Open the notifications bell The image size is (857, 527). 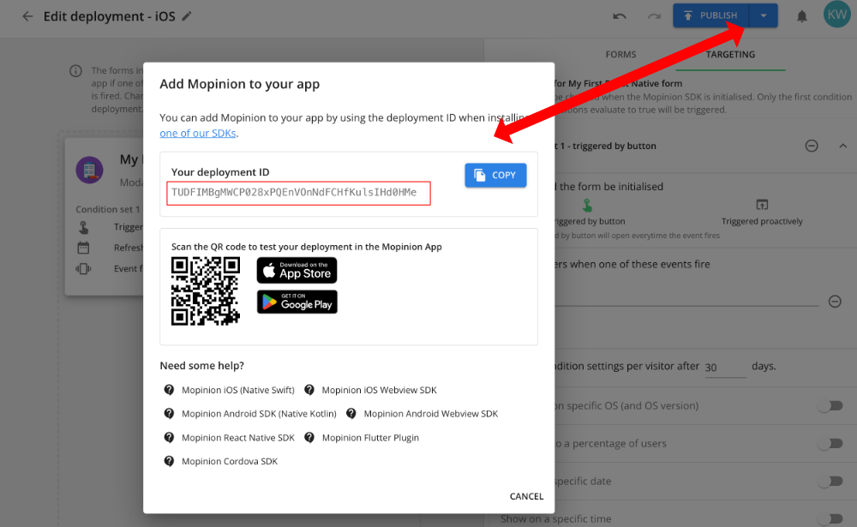801,15
